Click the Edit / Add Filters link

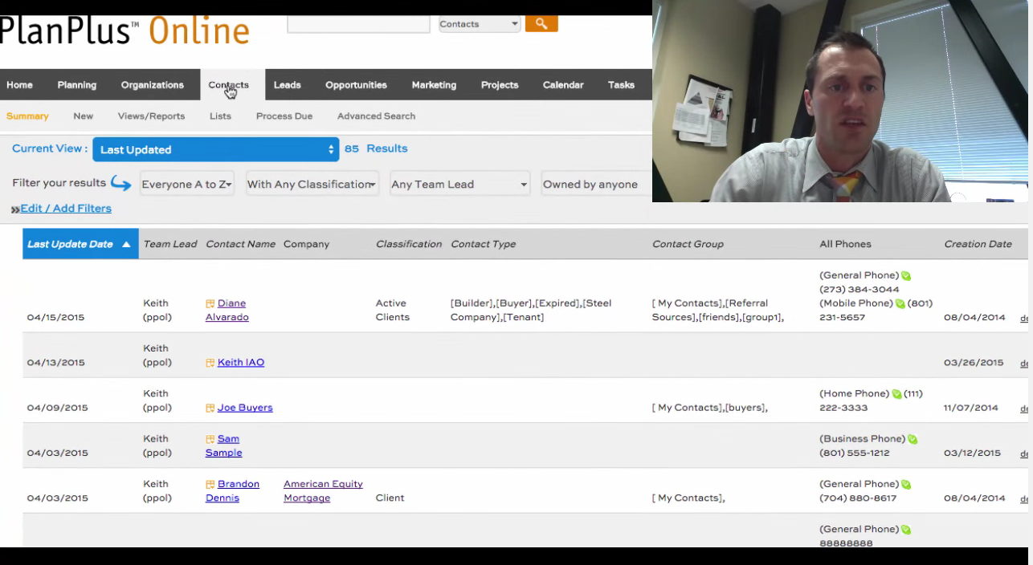[x=66, y=209]
